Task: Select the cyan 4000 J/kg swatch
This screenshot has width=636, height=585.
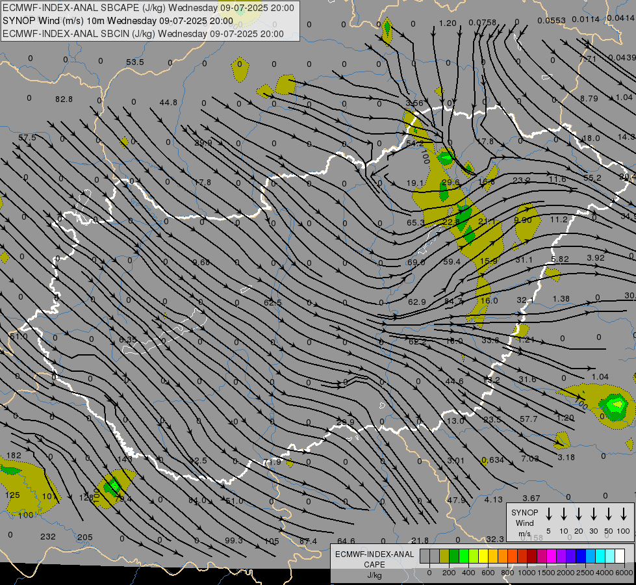Action: 600,556
